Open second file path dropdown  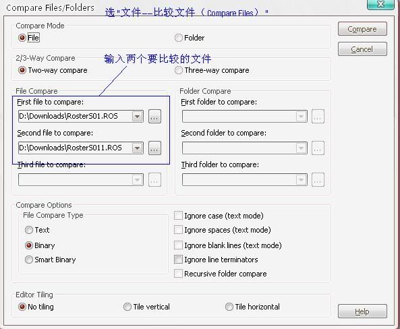coord(137,148)
